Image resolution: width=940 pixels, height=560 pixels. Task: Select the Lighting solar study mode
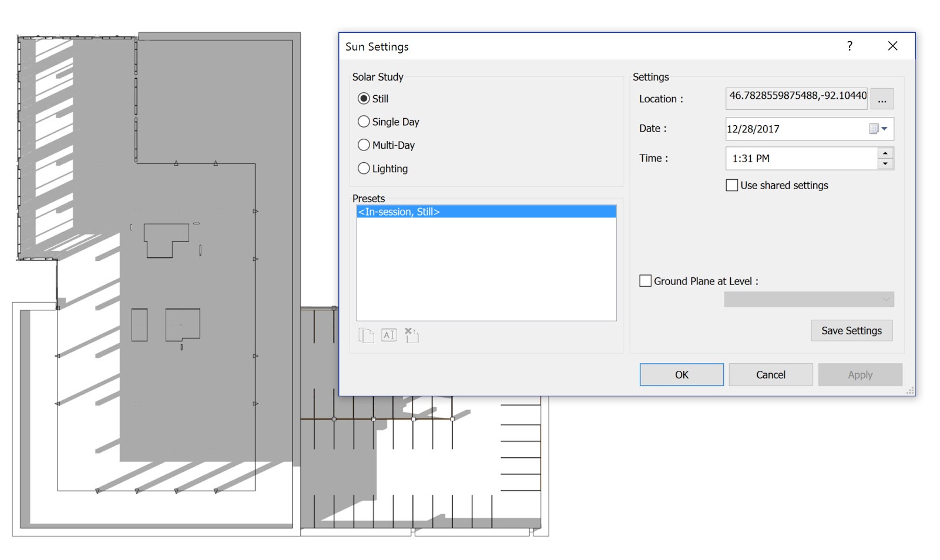point(364,168)
